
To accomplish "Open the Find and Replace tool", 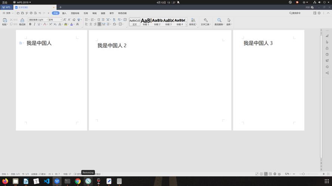I will tap(219, 20).
